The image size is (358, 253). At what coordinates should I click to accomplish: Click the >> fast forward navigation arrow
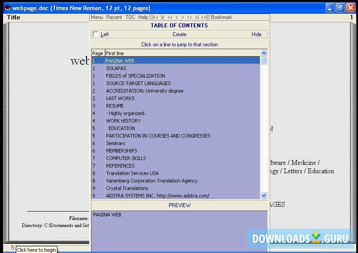pyautogui.click(x=189, y=17)
